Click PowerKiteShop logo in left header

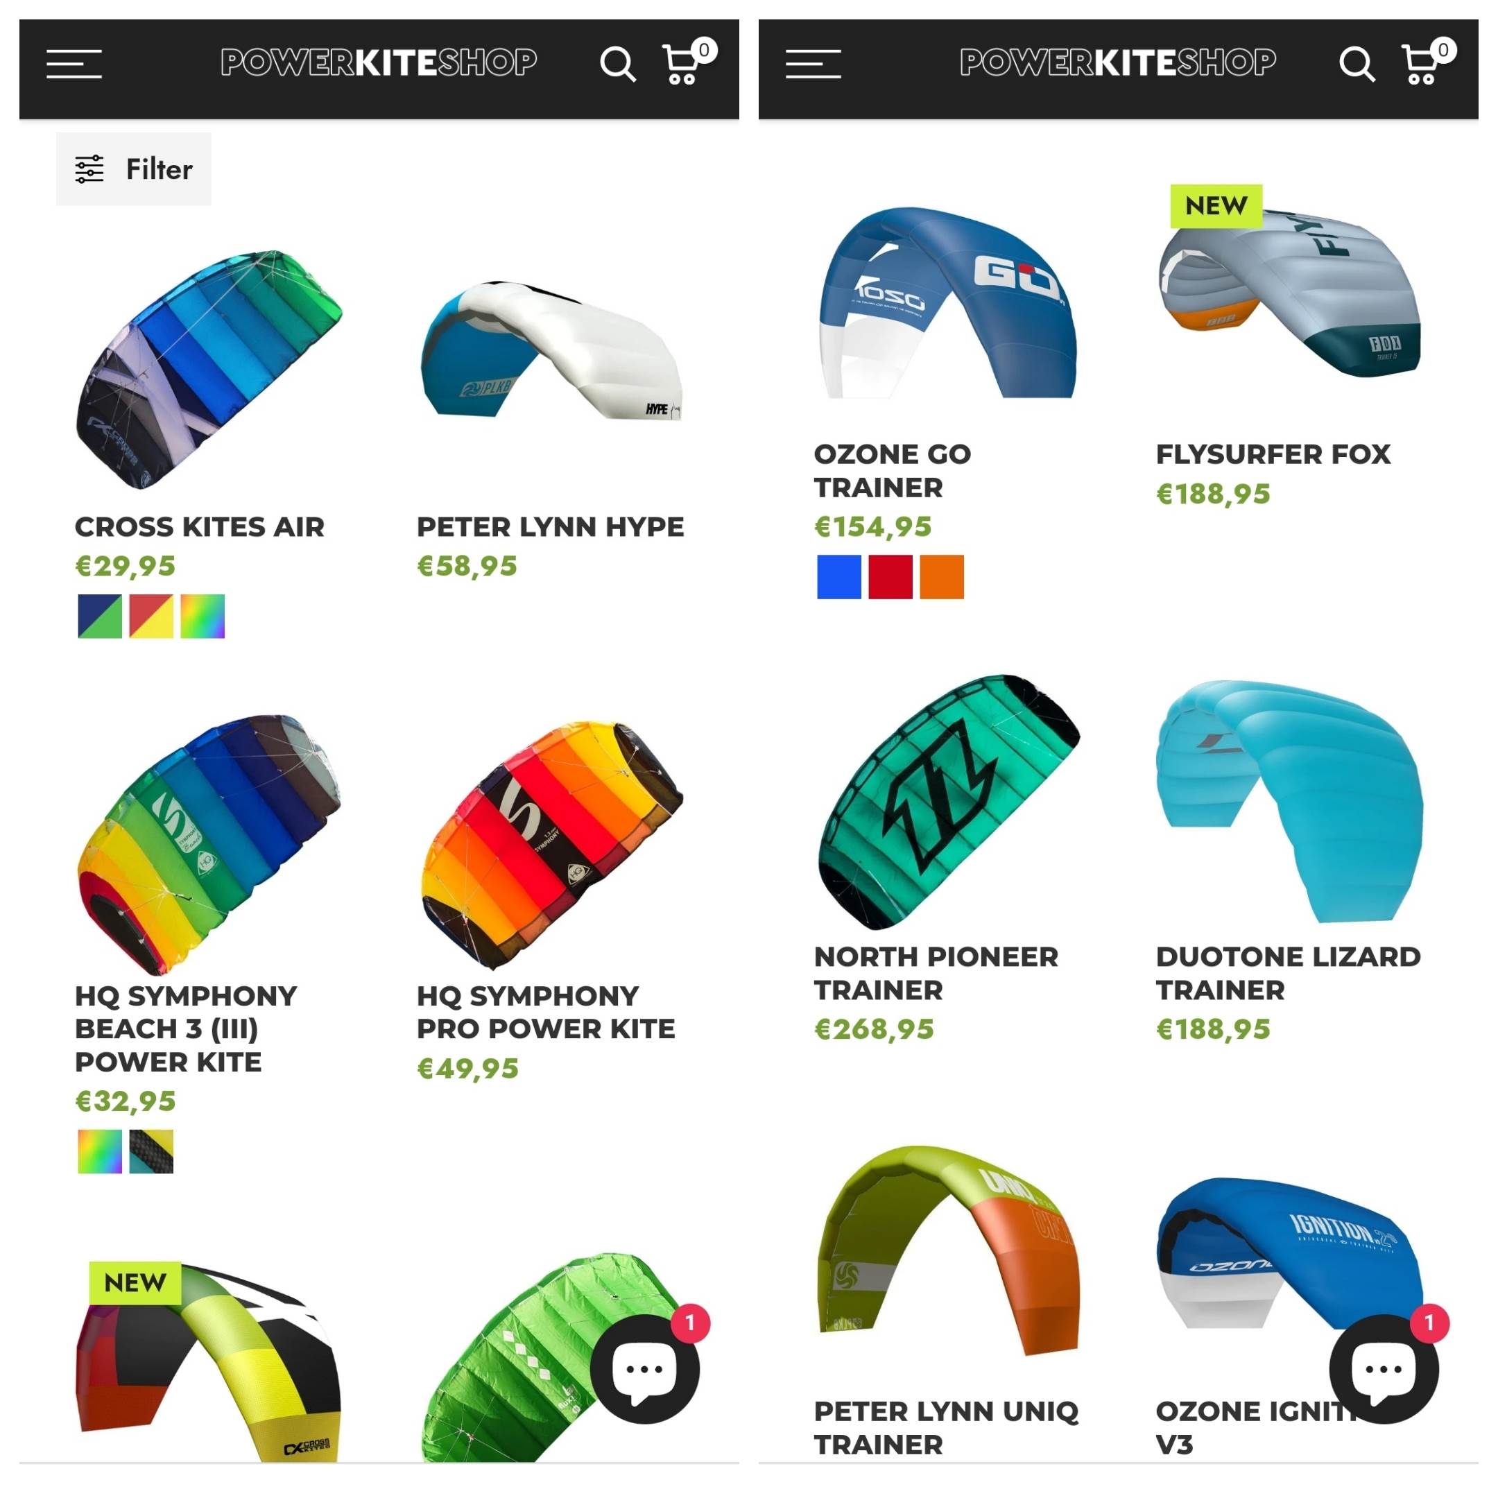click(379, 62)
